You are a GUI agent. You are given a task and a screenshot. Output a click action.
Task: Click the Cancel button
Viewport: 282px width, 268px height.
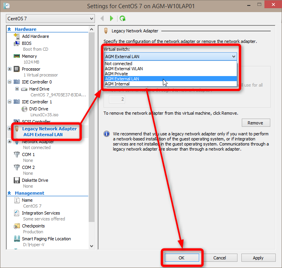pyautogui.click(x=220, y=258)
